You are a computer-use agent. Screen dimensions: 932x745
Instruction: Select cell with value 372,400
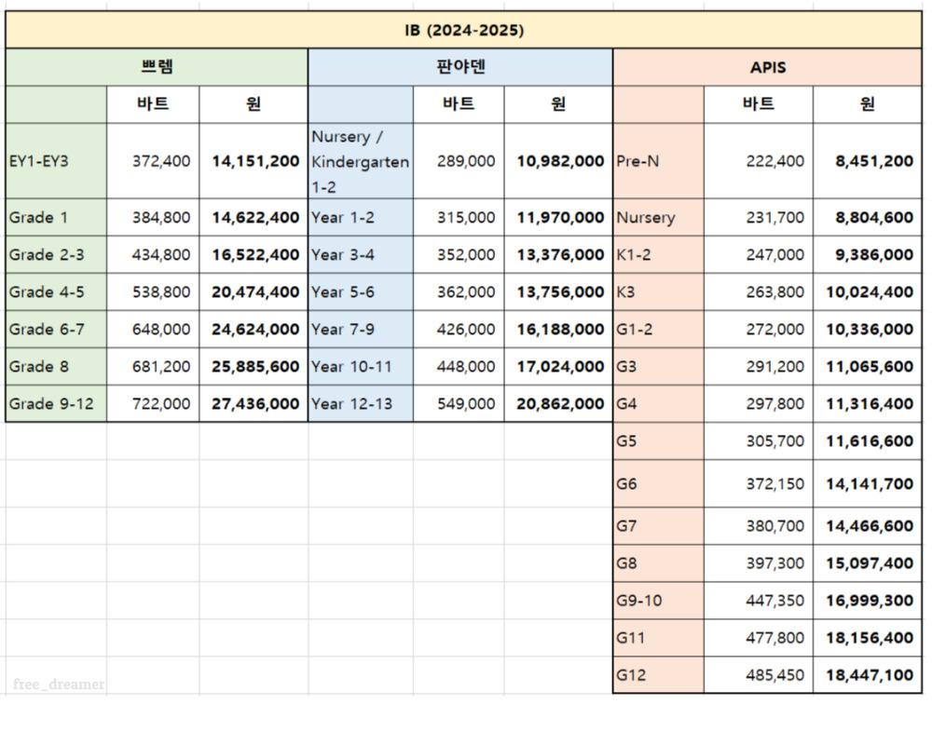[154, 161]
